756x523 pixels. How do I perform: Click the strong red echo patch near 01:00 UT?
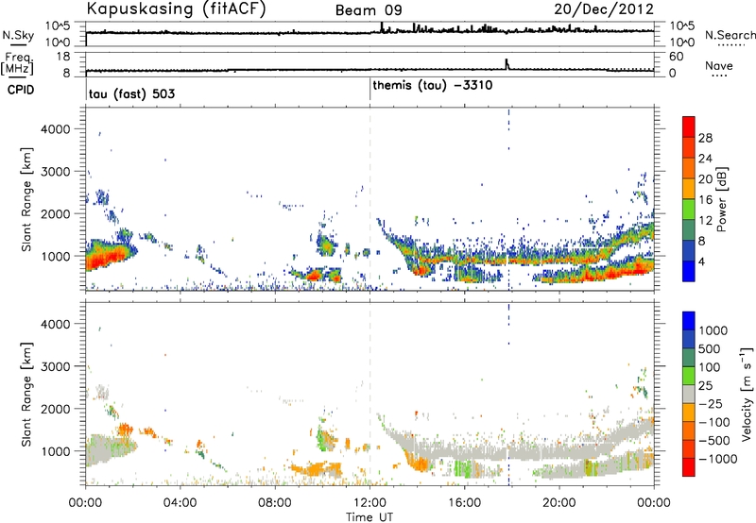pyautogui.click(x=108, y=256)
